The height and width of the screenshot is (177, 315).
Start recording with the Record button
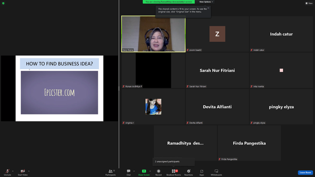158,172
